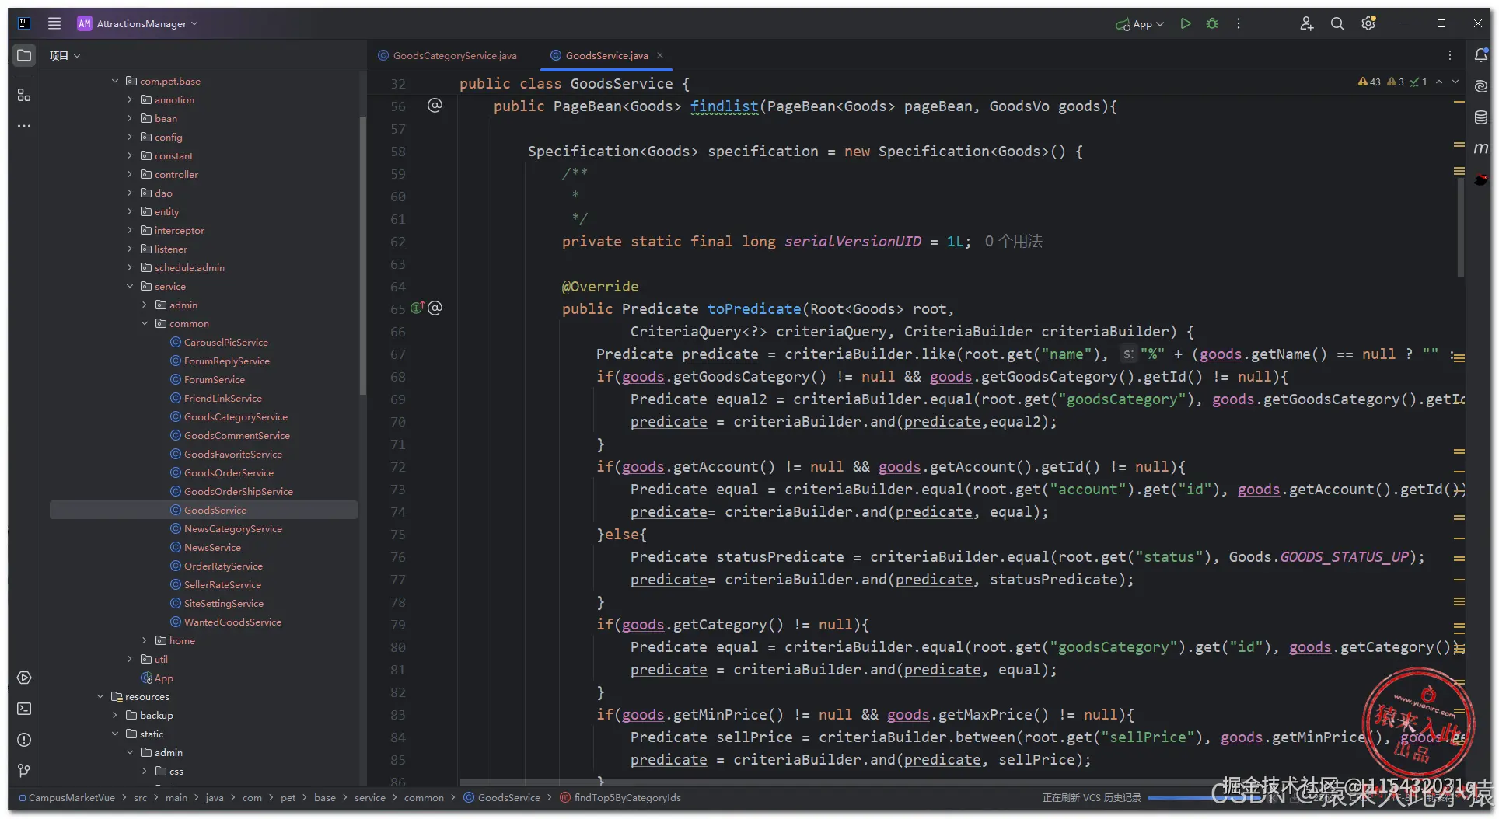This screenshot has height=819, width=1499.
Task: Open the main menu hamburger icon
Action: click(x=54, y=23)
